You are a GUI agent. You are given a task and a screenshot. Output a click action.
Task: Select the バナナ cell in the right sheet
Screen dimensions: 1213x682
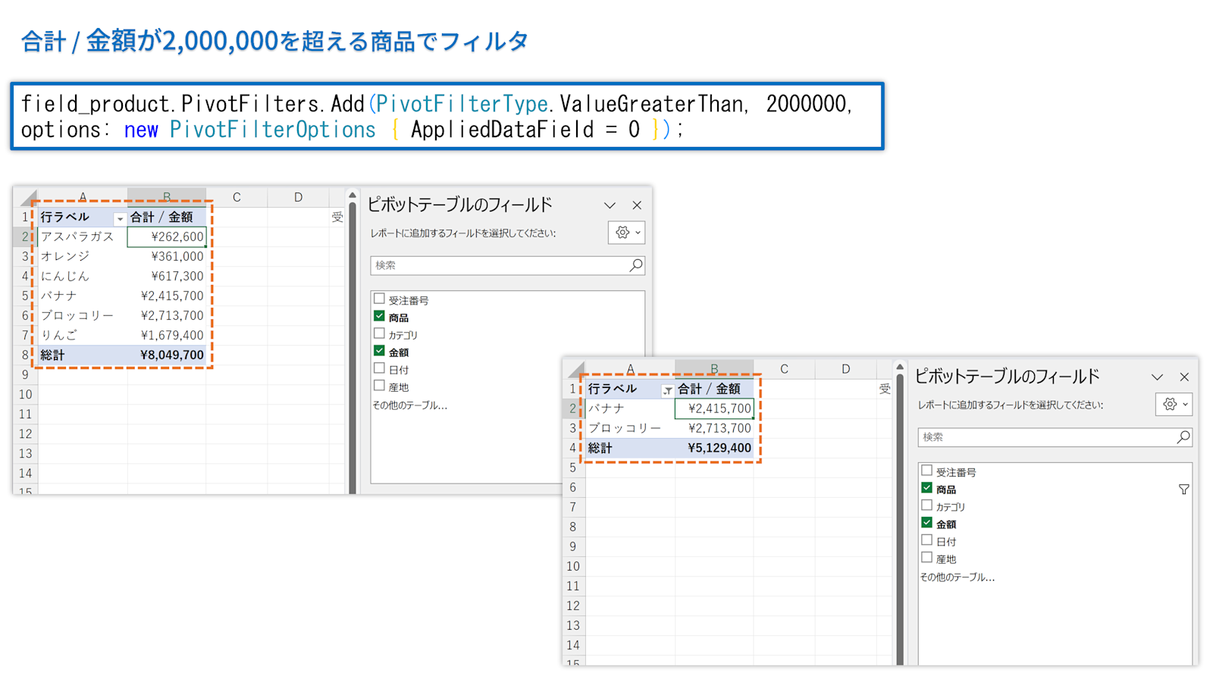point(630,409)
